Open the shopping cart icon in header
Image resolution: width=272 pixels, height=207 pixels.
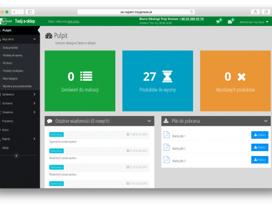218,22
